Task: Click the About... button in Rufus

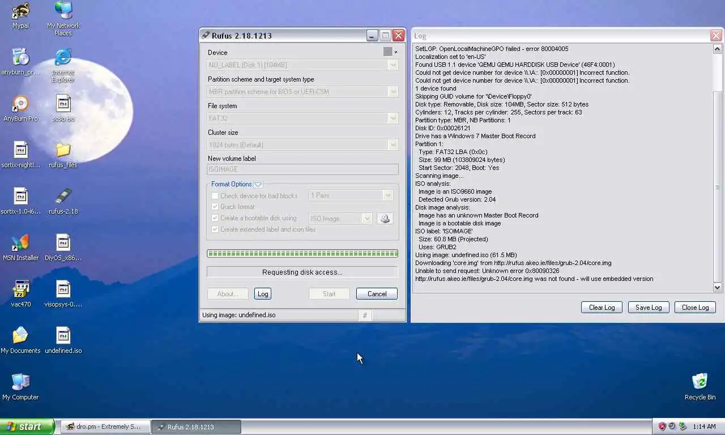Action: click(227, 294)
